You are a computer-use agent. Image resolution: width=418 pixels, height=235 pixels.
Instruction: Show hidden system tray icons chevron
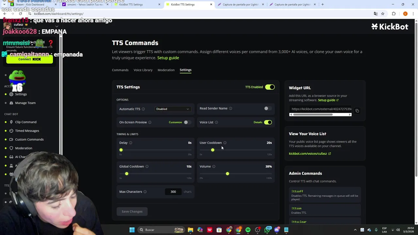(355, 230)
